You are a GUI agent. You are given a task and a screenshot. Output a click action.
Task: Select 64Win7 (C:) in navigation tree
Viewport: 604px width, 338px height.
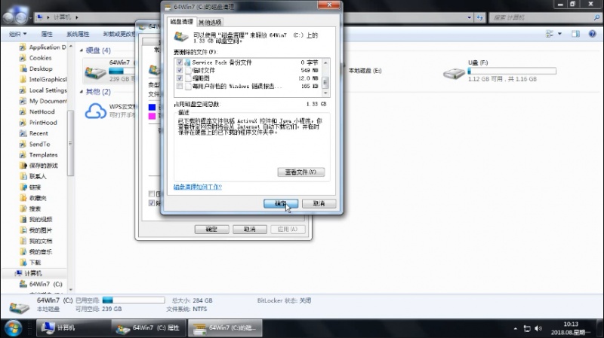[41, 284]
